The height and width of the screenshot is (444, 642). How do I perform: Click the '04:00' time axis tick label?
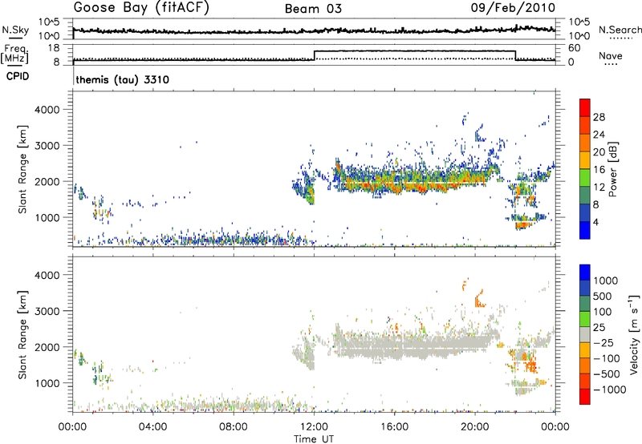tap(153, 427)
